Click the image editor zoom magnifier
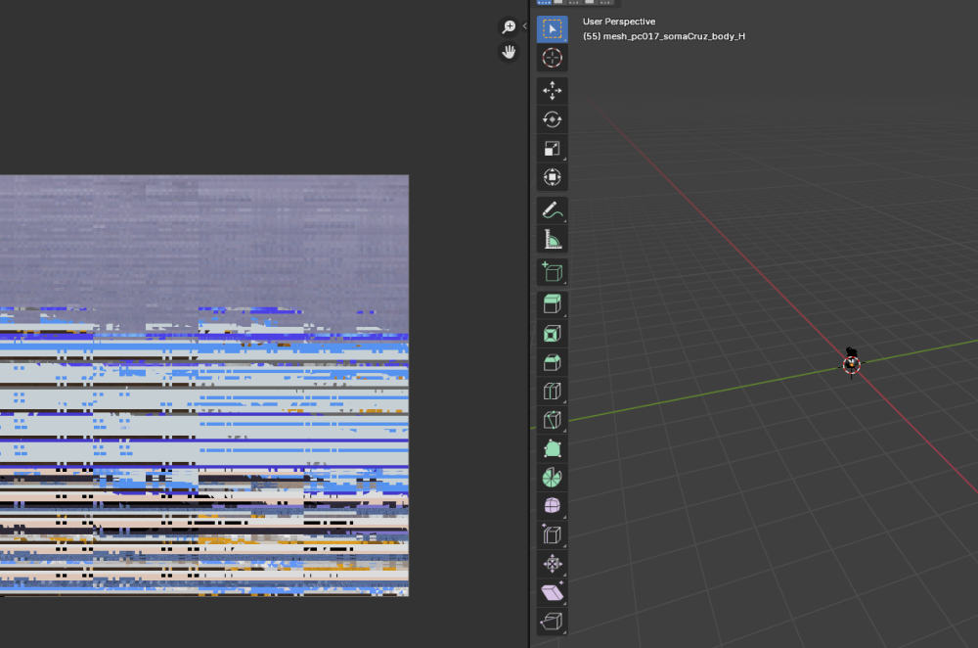Viewport: 978px width, 648px height. 509,26
